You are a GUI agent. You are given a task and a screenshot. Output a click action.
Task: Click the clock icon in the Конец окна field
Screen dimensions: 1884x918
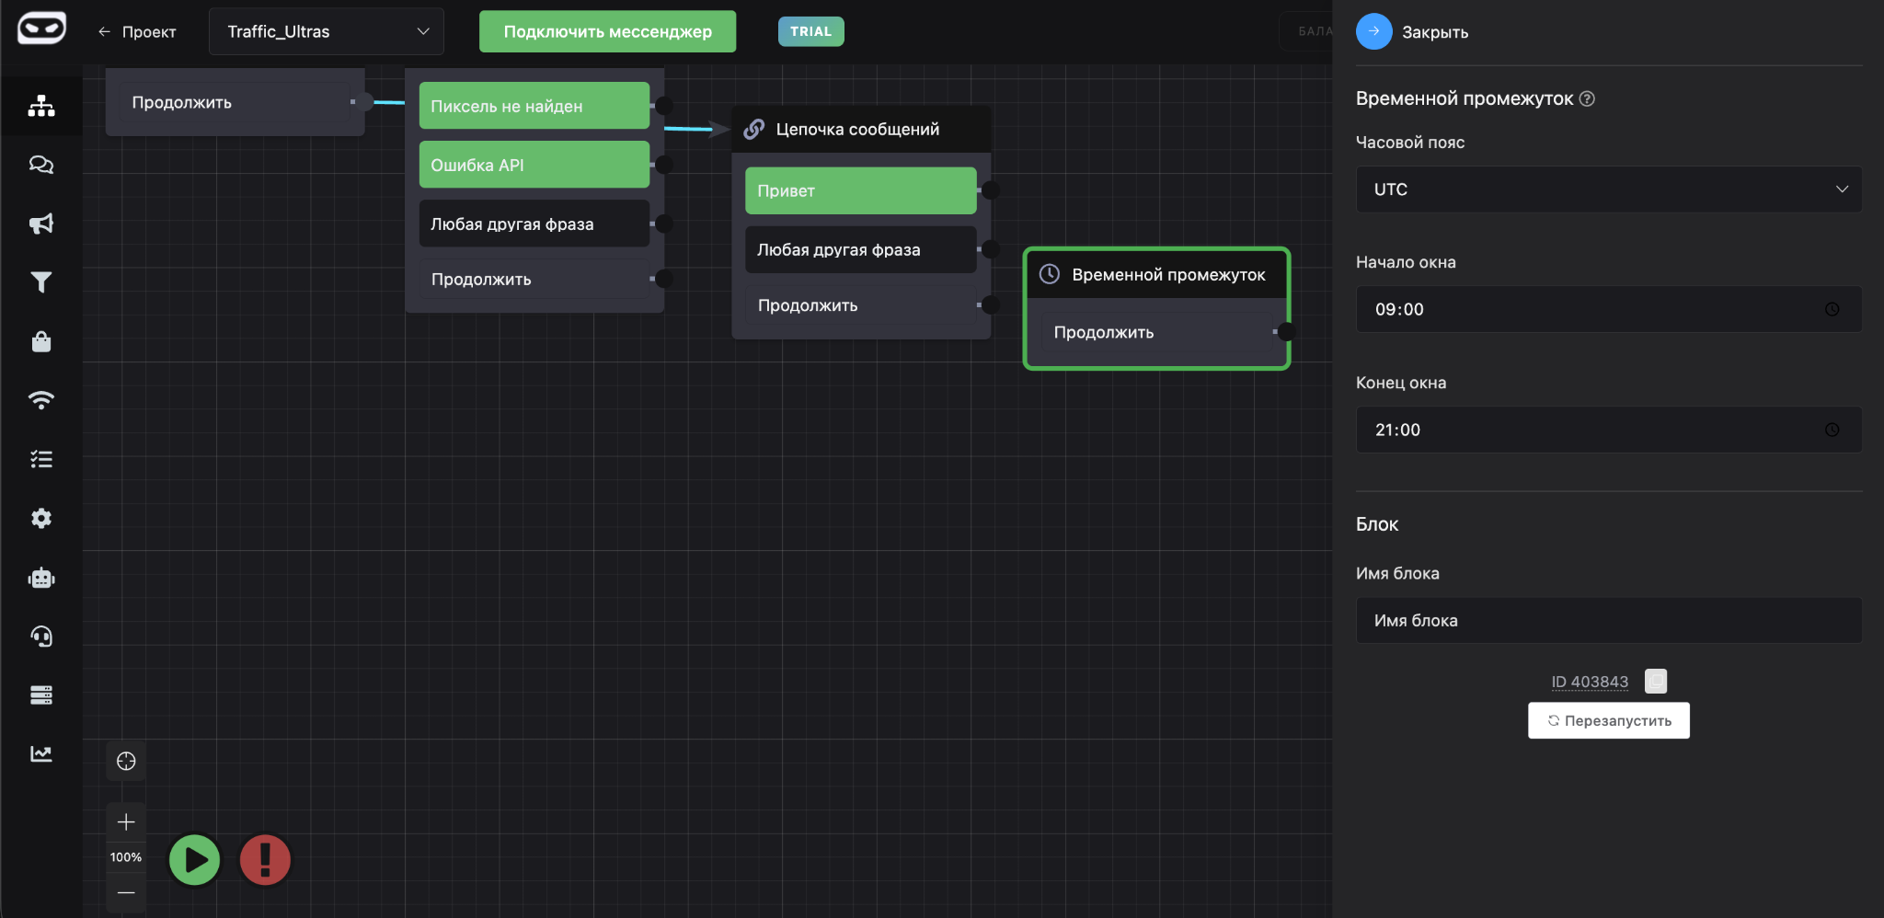pos(1832,430)
